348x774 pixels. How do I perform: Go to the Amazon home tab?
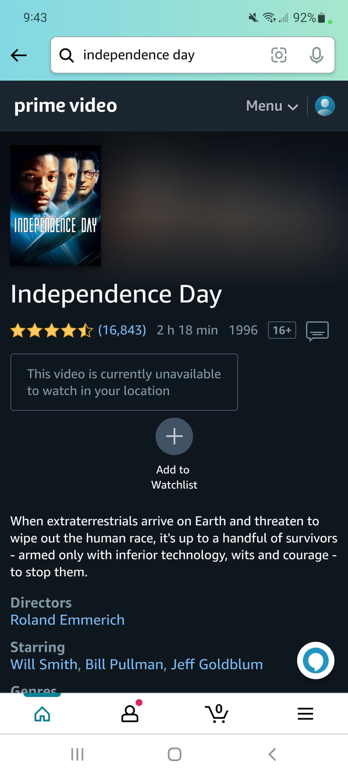[42, 714]
